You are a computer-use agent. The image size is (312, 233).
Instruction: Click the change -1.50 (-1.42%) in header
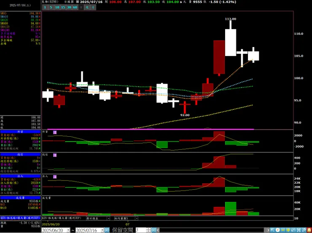[222, 2]
